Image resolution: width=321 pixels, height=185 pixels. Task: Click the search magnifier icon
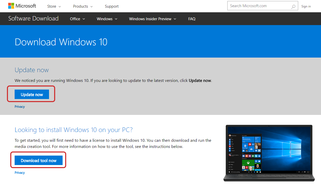[x=293, y=7]
